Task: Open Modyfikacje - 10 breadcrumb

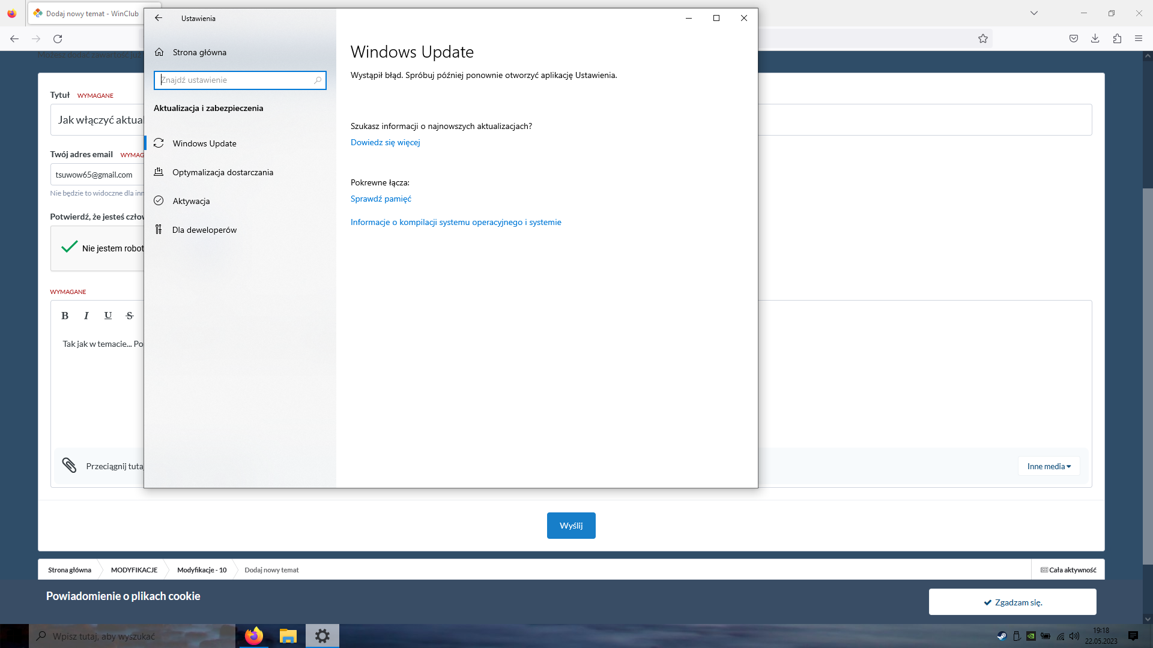Action: point(202,570)
